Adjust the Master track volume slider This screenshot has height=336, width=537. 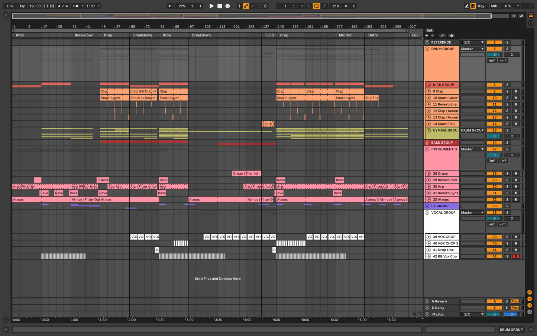click(x=494, y=314)
